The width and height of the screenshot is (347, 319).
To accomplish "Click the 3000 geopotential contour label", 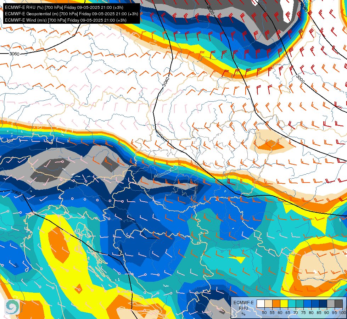I will coord(300,79).
